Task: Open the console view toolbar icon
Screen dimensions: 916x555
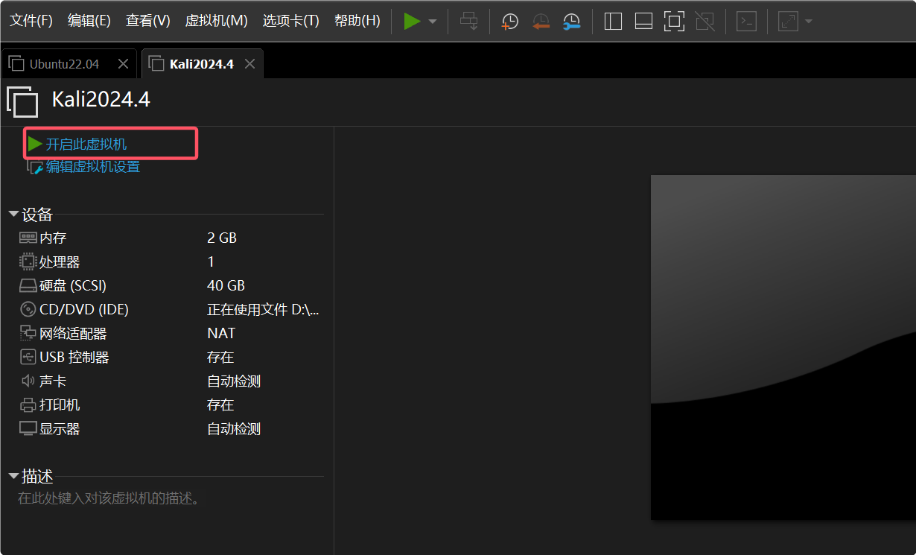Action: point(746,22)
